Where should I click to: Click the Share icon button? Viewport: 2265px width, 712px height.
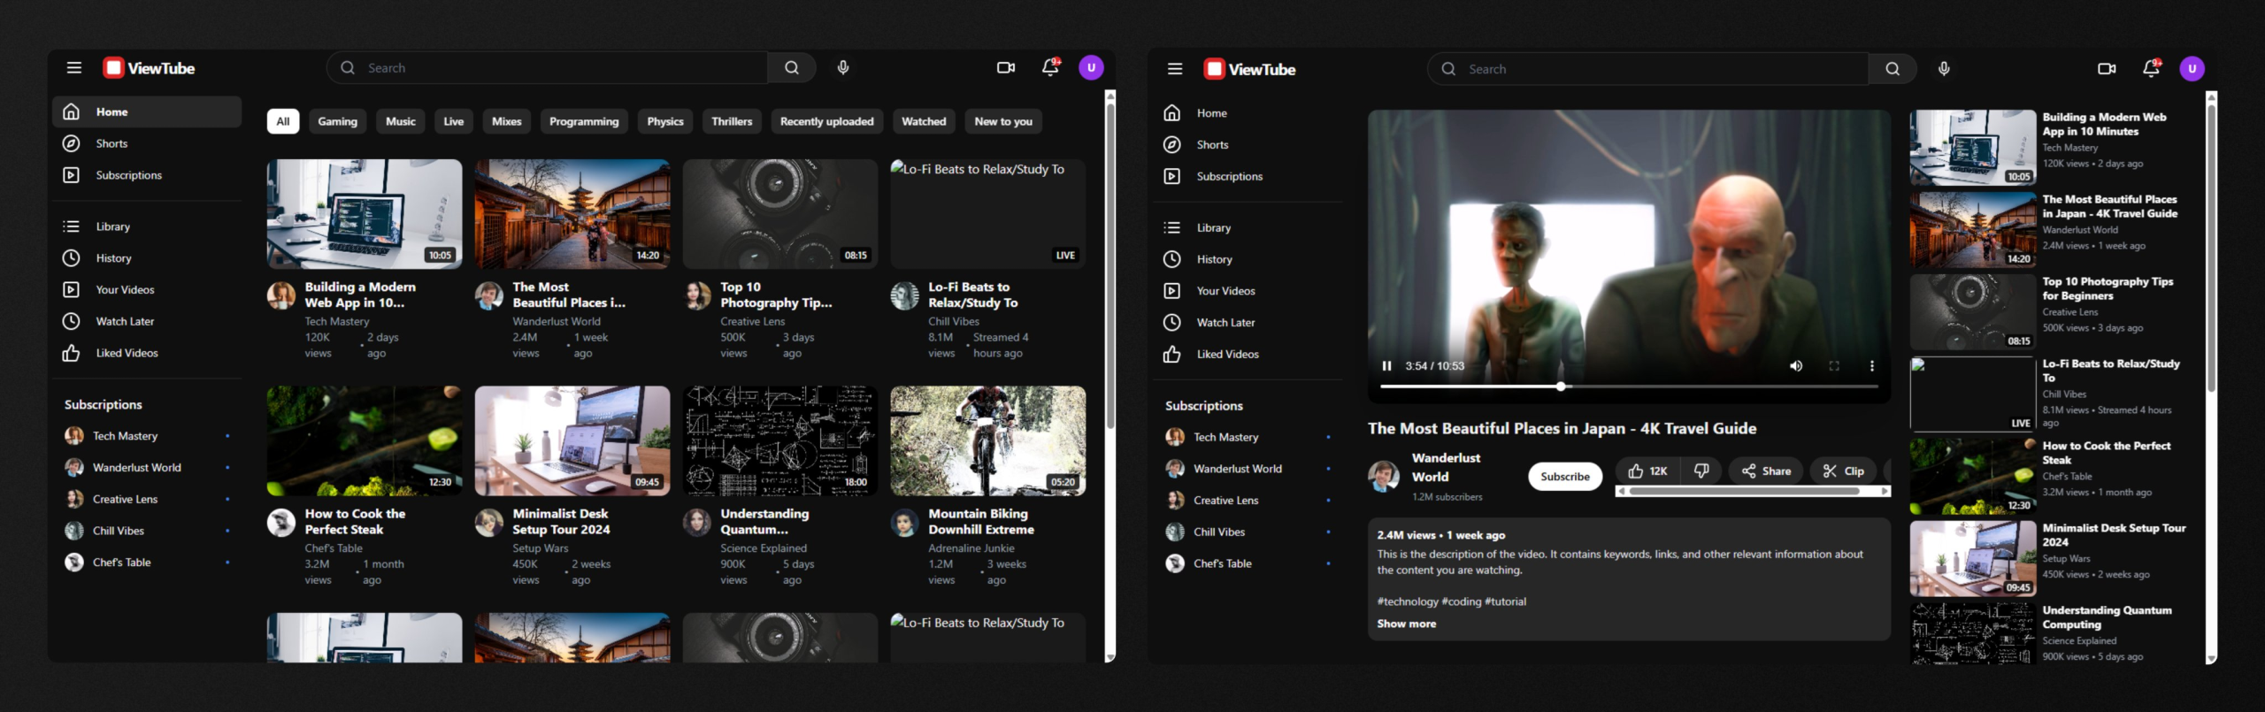click(1766, 471)
